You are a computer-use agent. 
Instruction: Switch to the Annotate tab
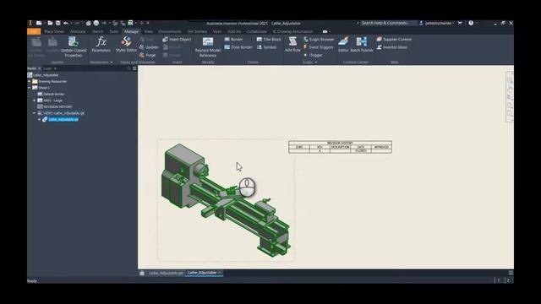tap(78, 31)
